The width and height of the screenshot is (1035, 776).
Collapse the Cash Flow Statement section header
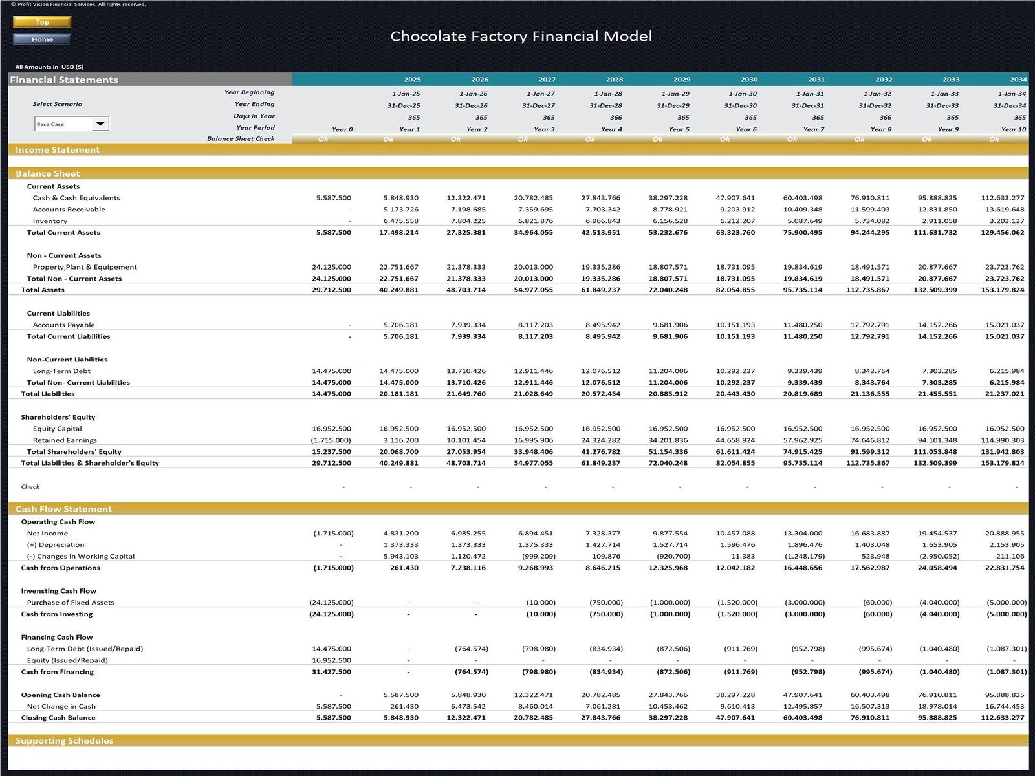63,509
